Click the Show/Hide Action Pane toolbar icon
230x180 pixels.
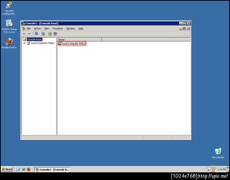click(55, 34)
